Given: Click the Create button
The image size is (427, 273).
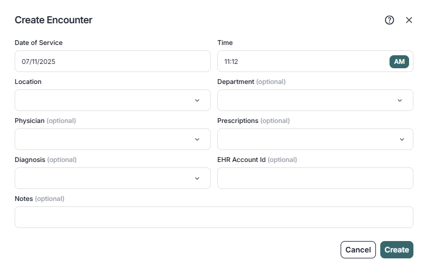Looking at the screenshot, I should click(397, 250).
